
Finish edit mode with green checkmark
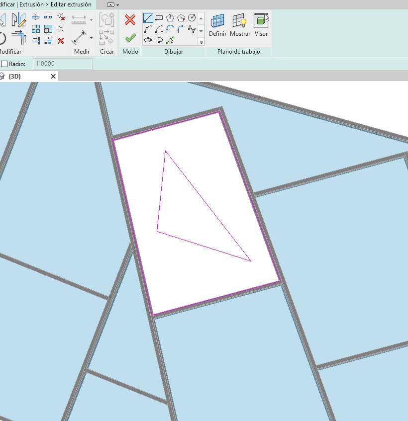click(x=130, y=38)
